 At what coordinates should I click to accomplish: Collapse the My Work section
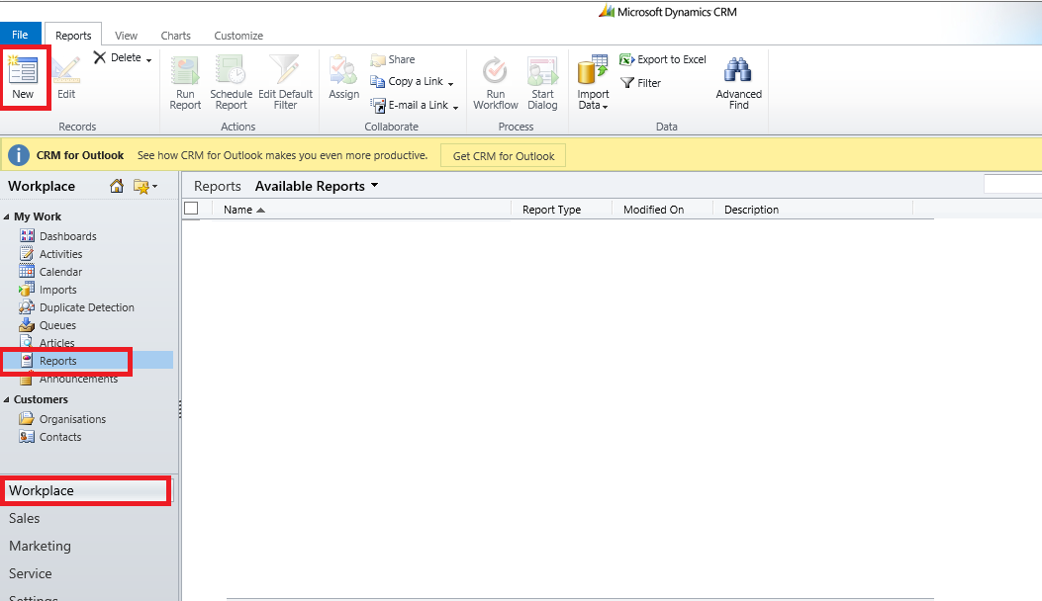(7, 217)
